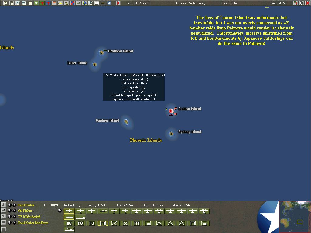Go to previous base before Pearl Harbor

coord(9,205)
